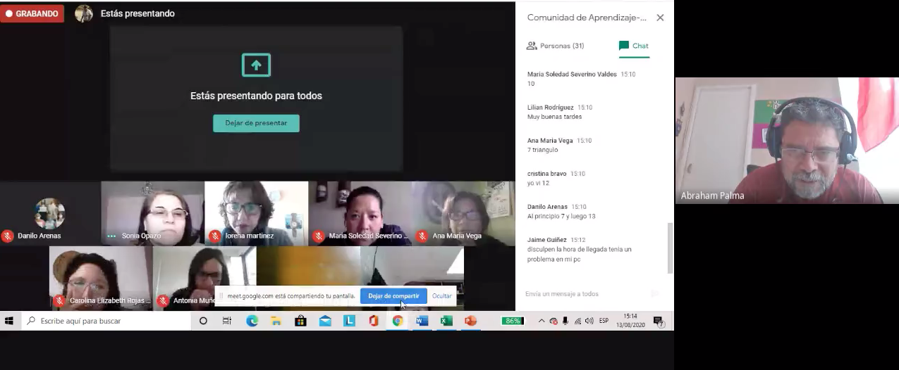This screenshot has width=899, height=370.
Task: Click Ana Maria Vega's muted microphone icon
Action: [422, 236]
